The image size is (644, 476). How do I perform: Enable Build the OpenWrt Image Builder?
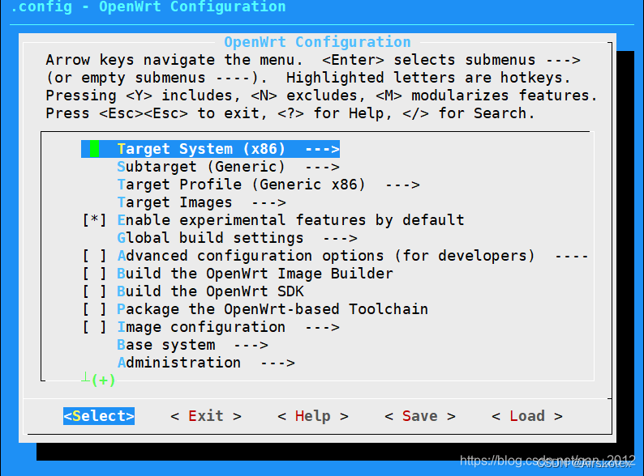pos(94,274)
